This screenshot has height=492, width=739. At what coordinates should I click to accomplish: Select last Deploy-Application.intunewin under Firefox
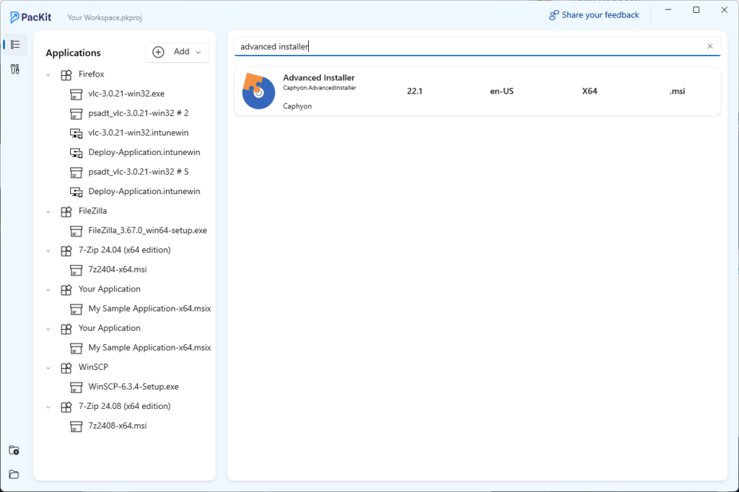(144, 191)
